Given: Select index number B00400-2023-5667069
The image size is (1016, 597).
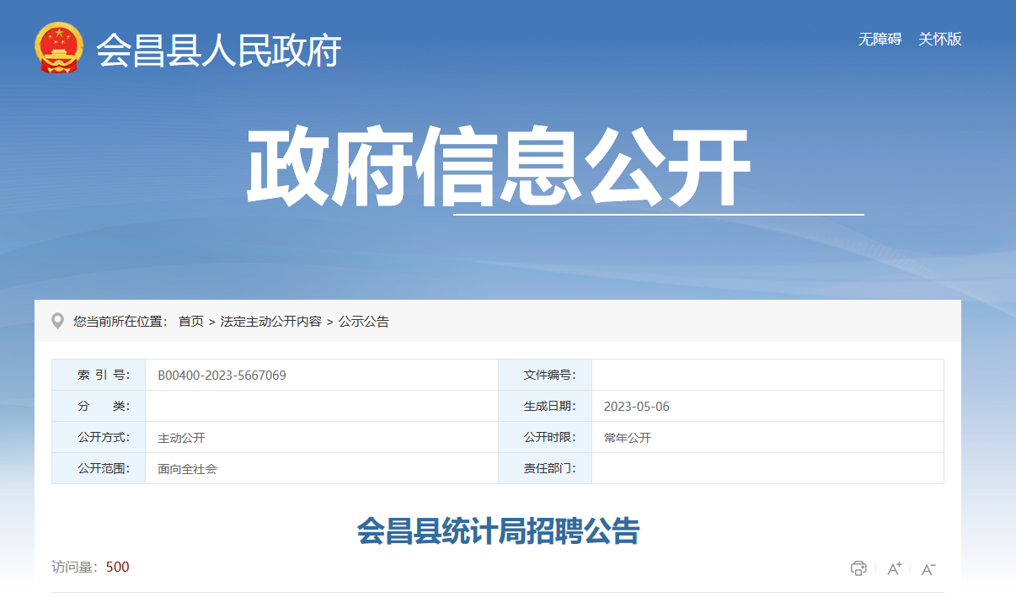Looking at the screenshot, I should tap(222, 376).
